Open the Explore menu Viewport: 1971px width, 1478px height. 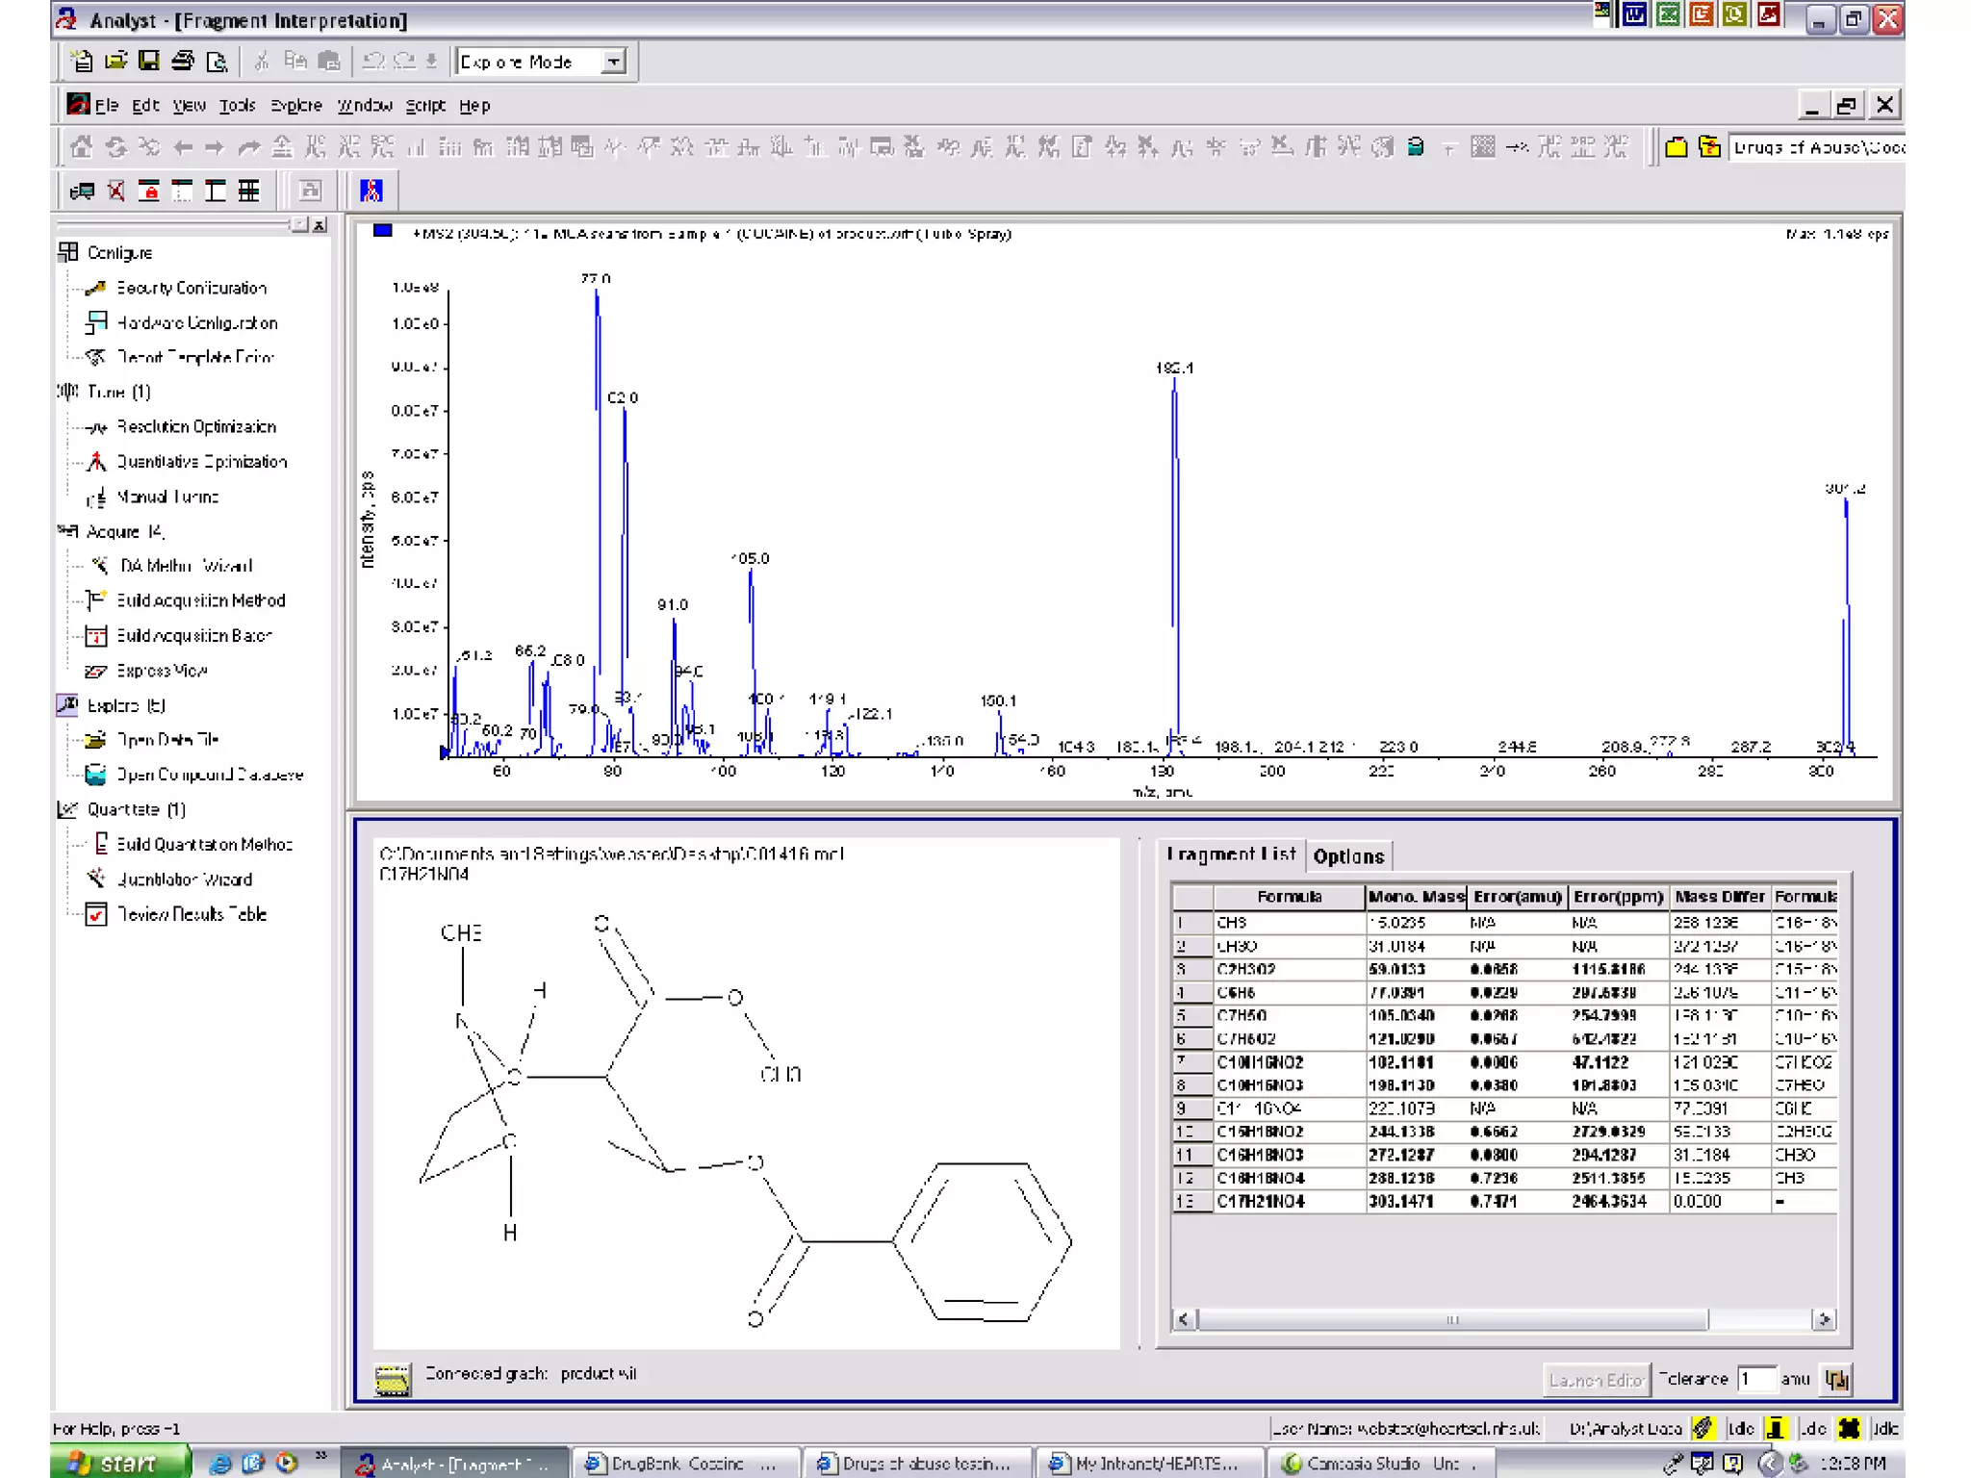(295, 106)
